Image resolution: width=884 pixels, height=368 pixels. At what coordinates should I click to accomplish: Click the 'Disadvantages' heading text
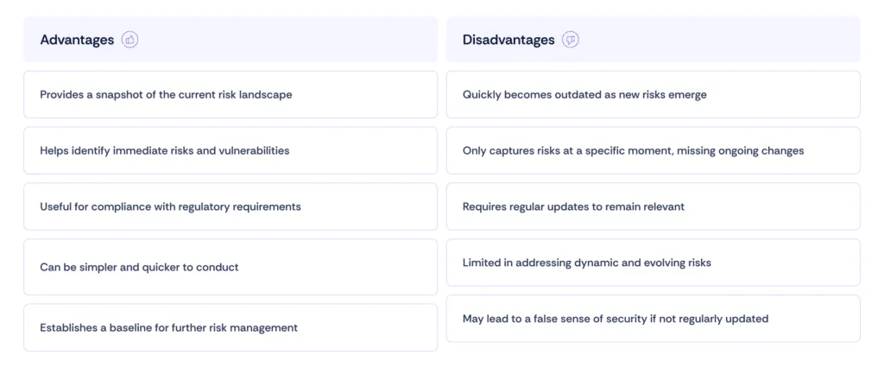point(508,40)
